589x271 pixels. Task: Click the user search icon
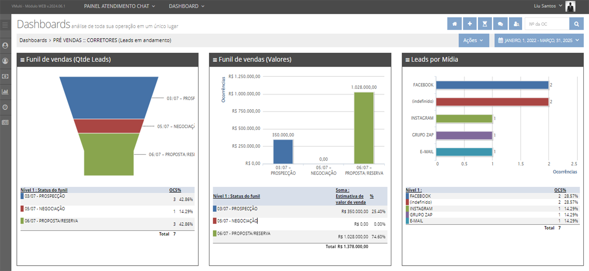coord(516,24)
